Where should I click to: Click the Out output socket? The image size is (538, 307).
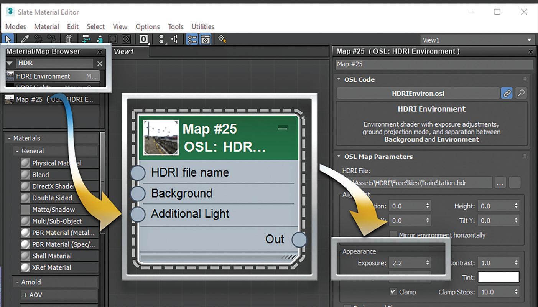(x=299, y=239)
